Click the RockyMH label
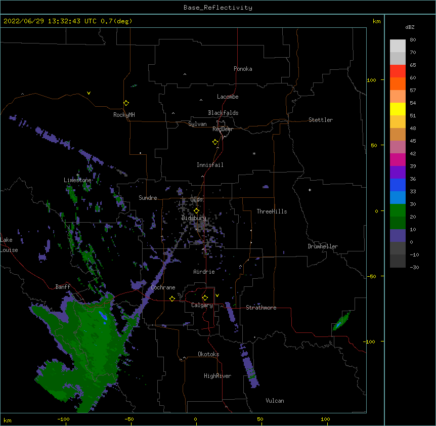 124,115
